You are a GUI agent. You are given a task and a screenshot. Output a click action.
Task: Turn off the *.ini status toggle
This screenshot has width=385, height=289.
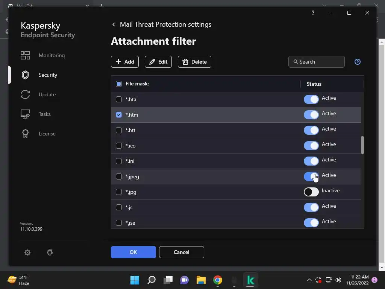pyautogui.click(x=311, y=161)
